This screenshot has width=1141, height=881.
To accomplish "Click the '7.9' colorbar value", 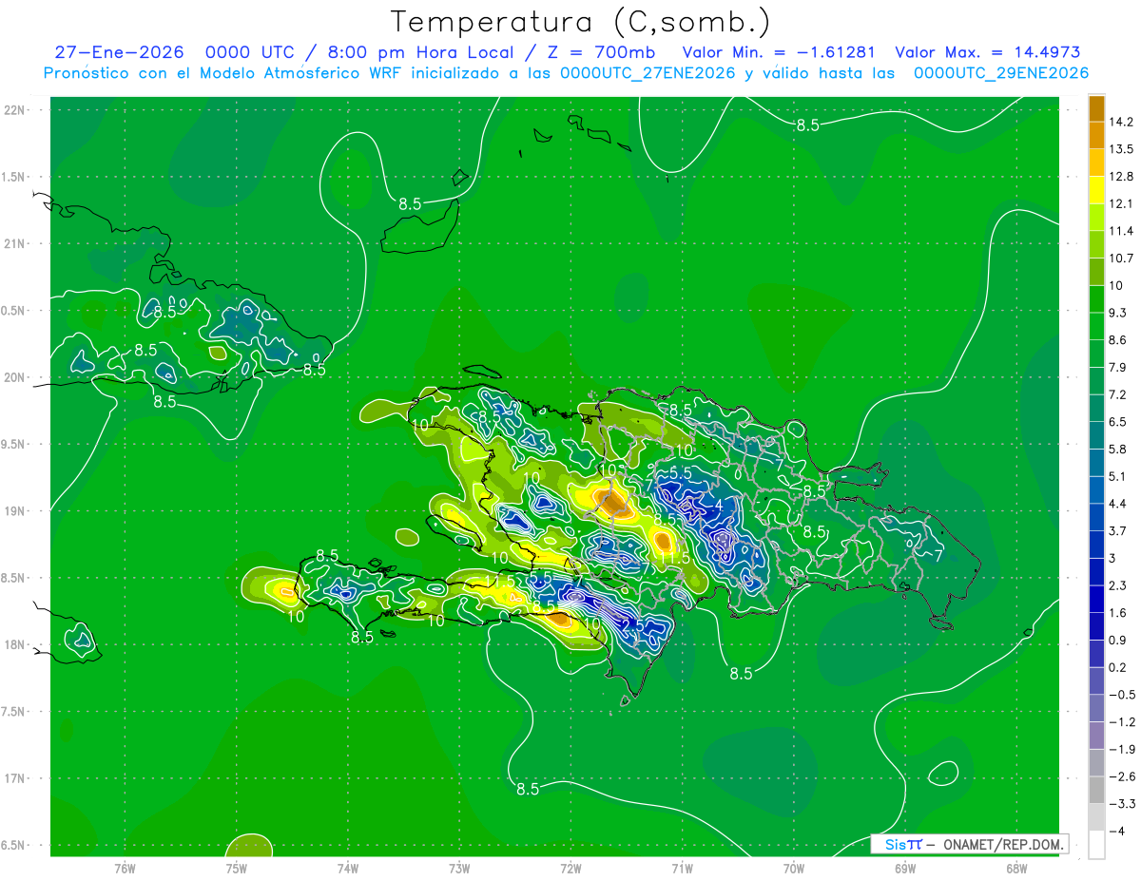I will tap(1118, 368).
